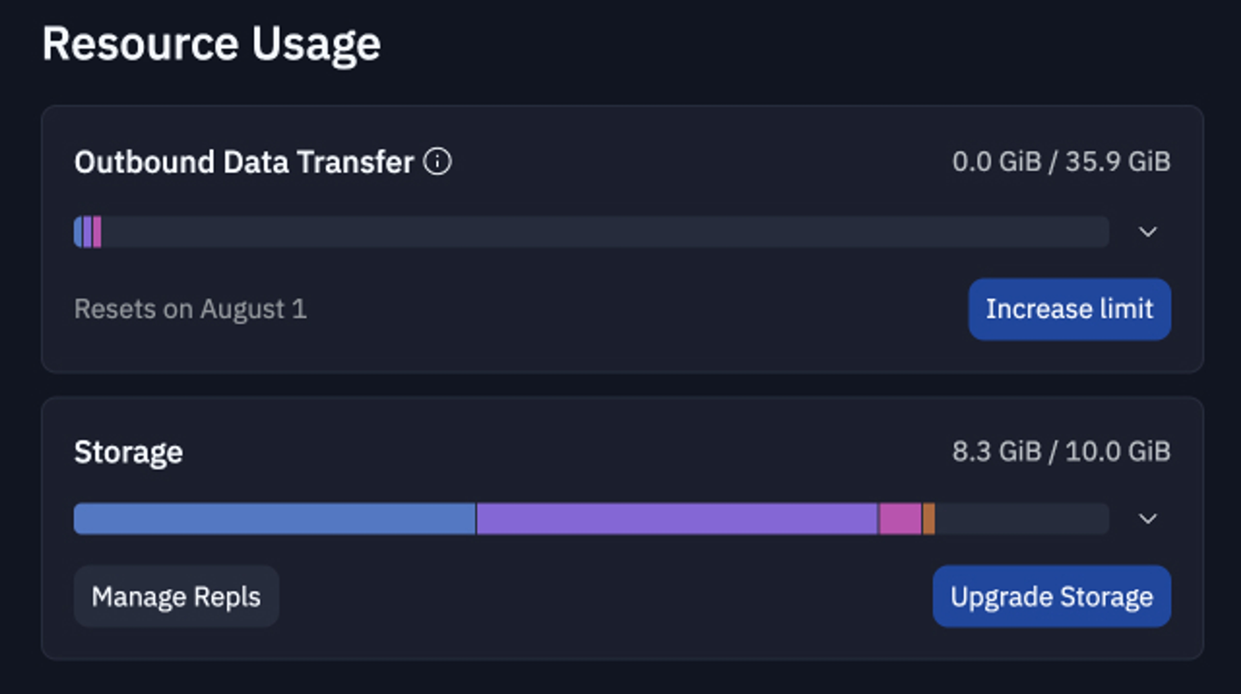Click the purple segment of Outbound Transfer bar
The image size is (1241, 694).
tap(87, 232)
